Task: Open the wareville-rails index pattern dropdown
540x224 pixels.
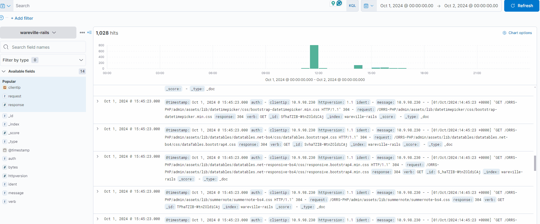Action: tap(38, 33)
